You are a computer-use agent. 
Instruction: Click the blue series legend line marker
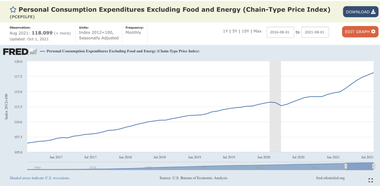click(x=42, y=51)
